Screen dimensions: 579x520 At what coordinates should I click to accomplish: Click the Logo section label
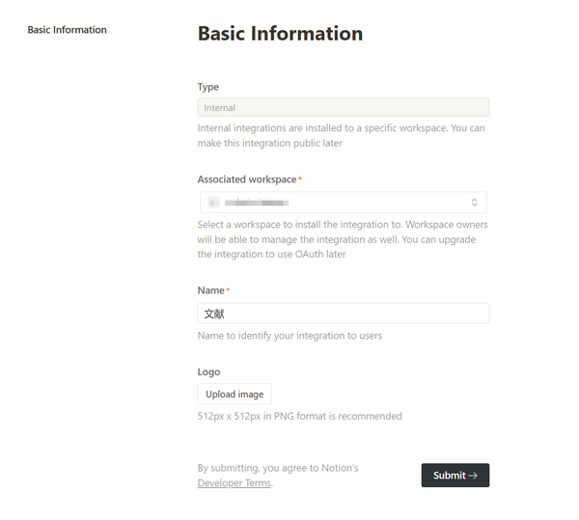[x=208, y=371]
